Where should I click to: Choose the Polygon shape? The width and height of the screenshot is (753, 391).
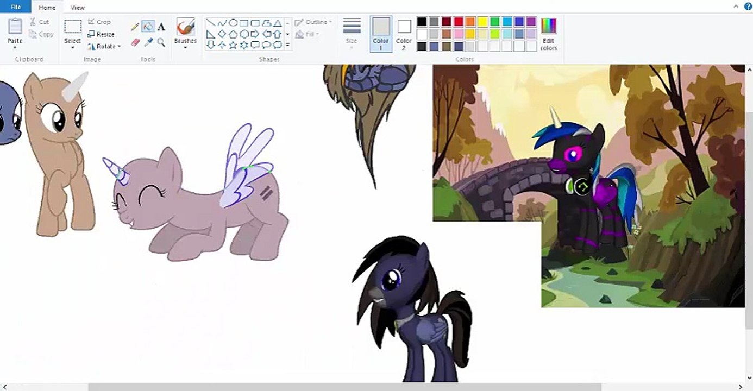tap(266, 23)
